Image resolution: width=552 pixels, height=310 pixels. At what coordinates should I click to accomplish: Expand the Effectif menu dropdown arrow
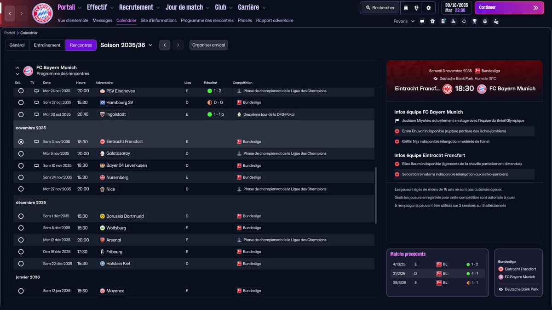click(x=112, y=8)
